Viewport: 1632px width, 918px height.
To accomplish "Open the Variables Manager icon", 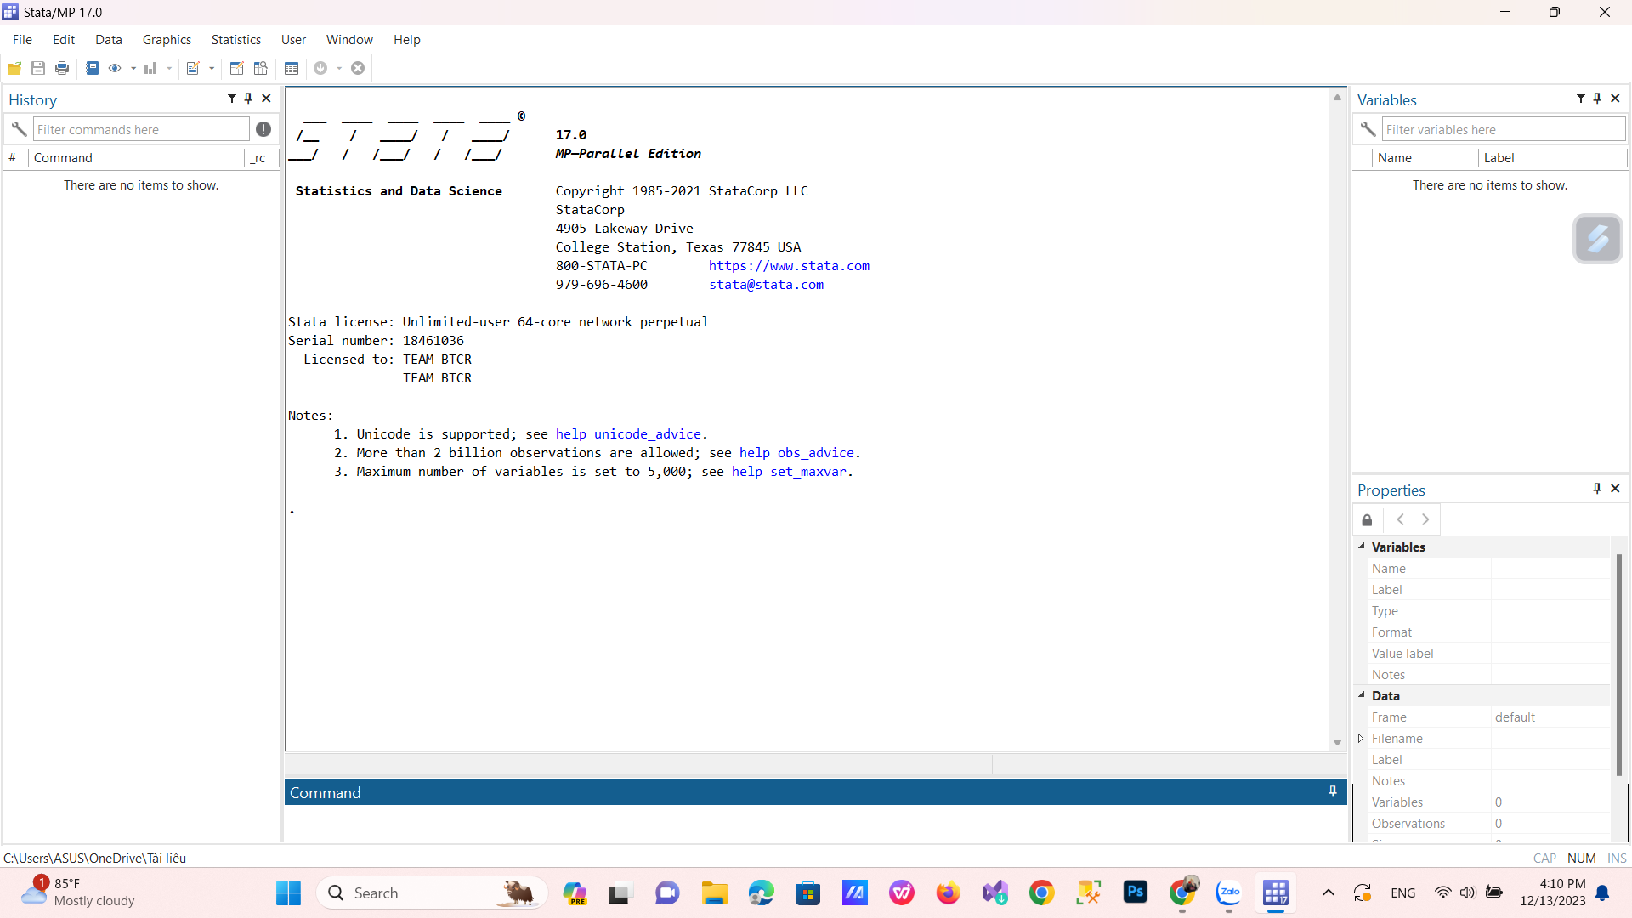I will [292, 68].
